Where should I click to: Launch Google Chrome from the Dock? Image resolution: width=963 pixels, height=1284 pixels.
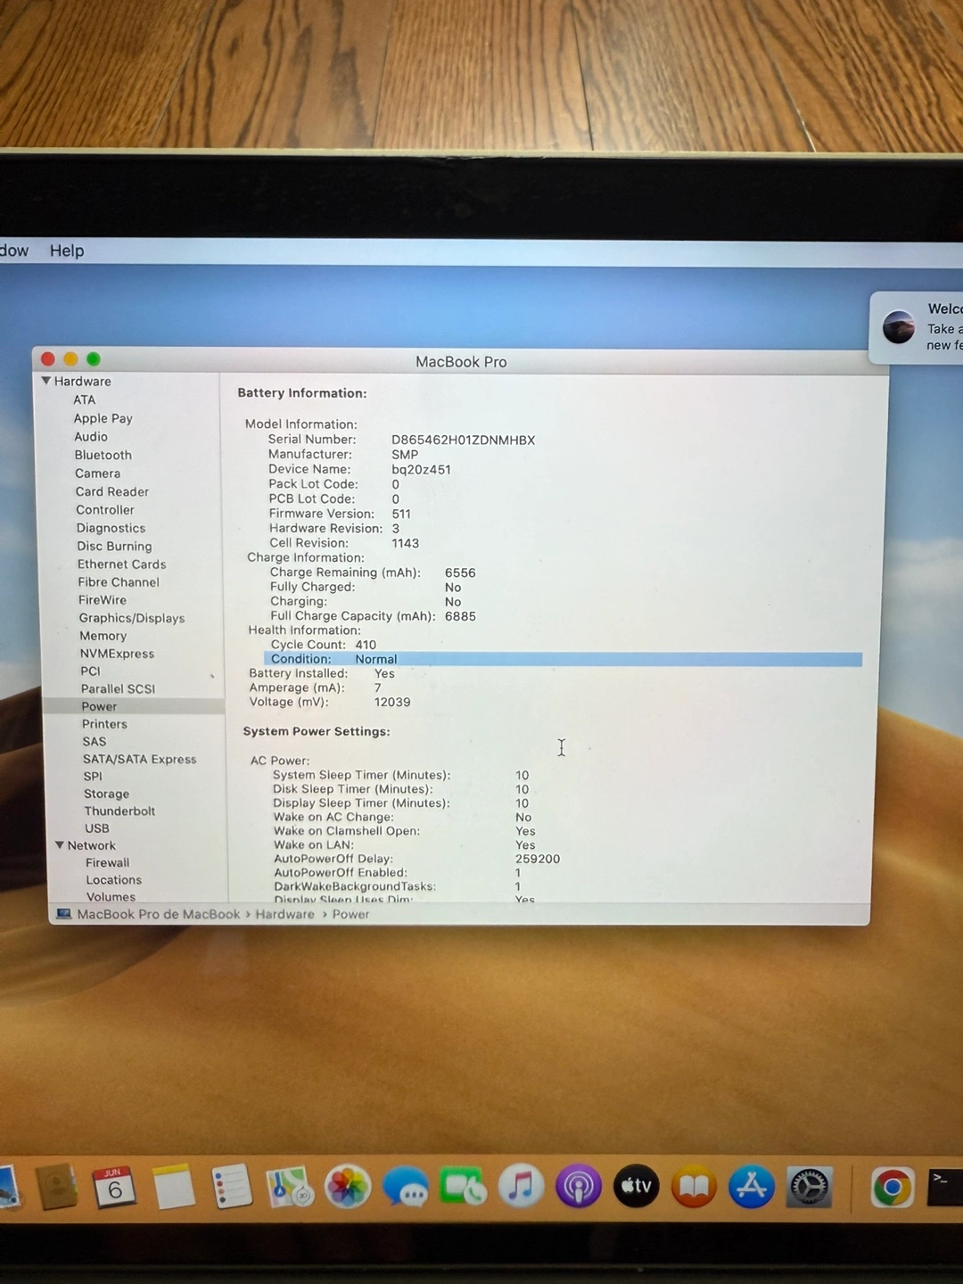(893, 1188)
